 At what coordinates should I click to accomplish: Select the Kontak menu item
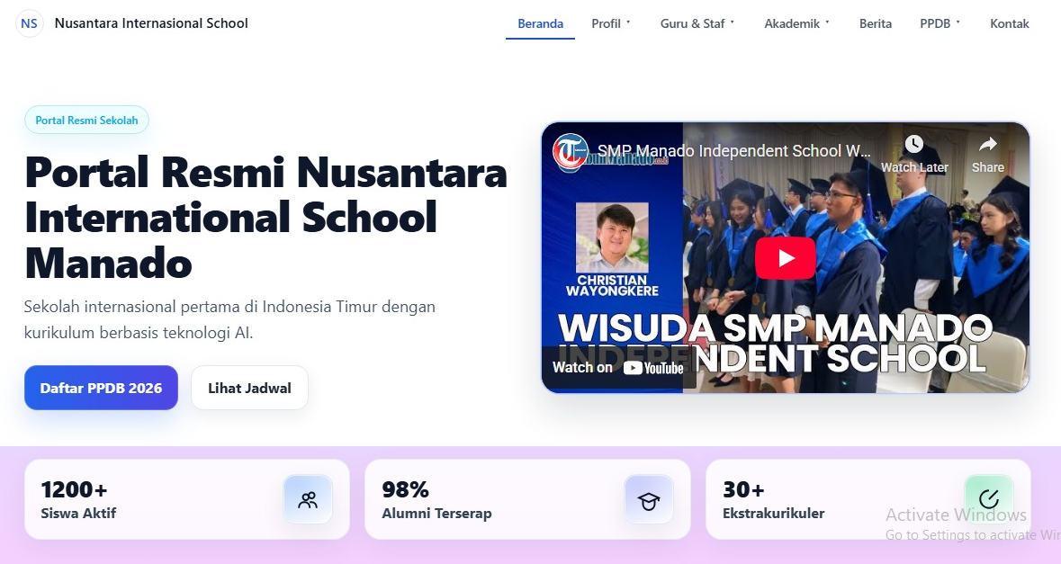click(x=1009, y=23)
